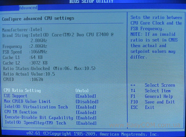Click the Cache L2 :3072 KB line

25,63
